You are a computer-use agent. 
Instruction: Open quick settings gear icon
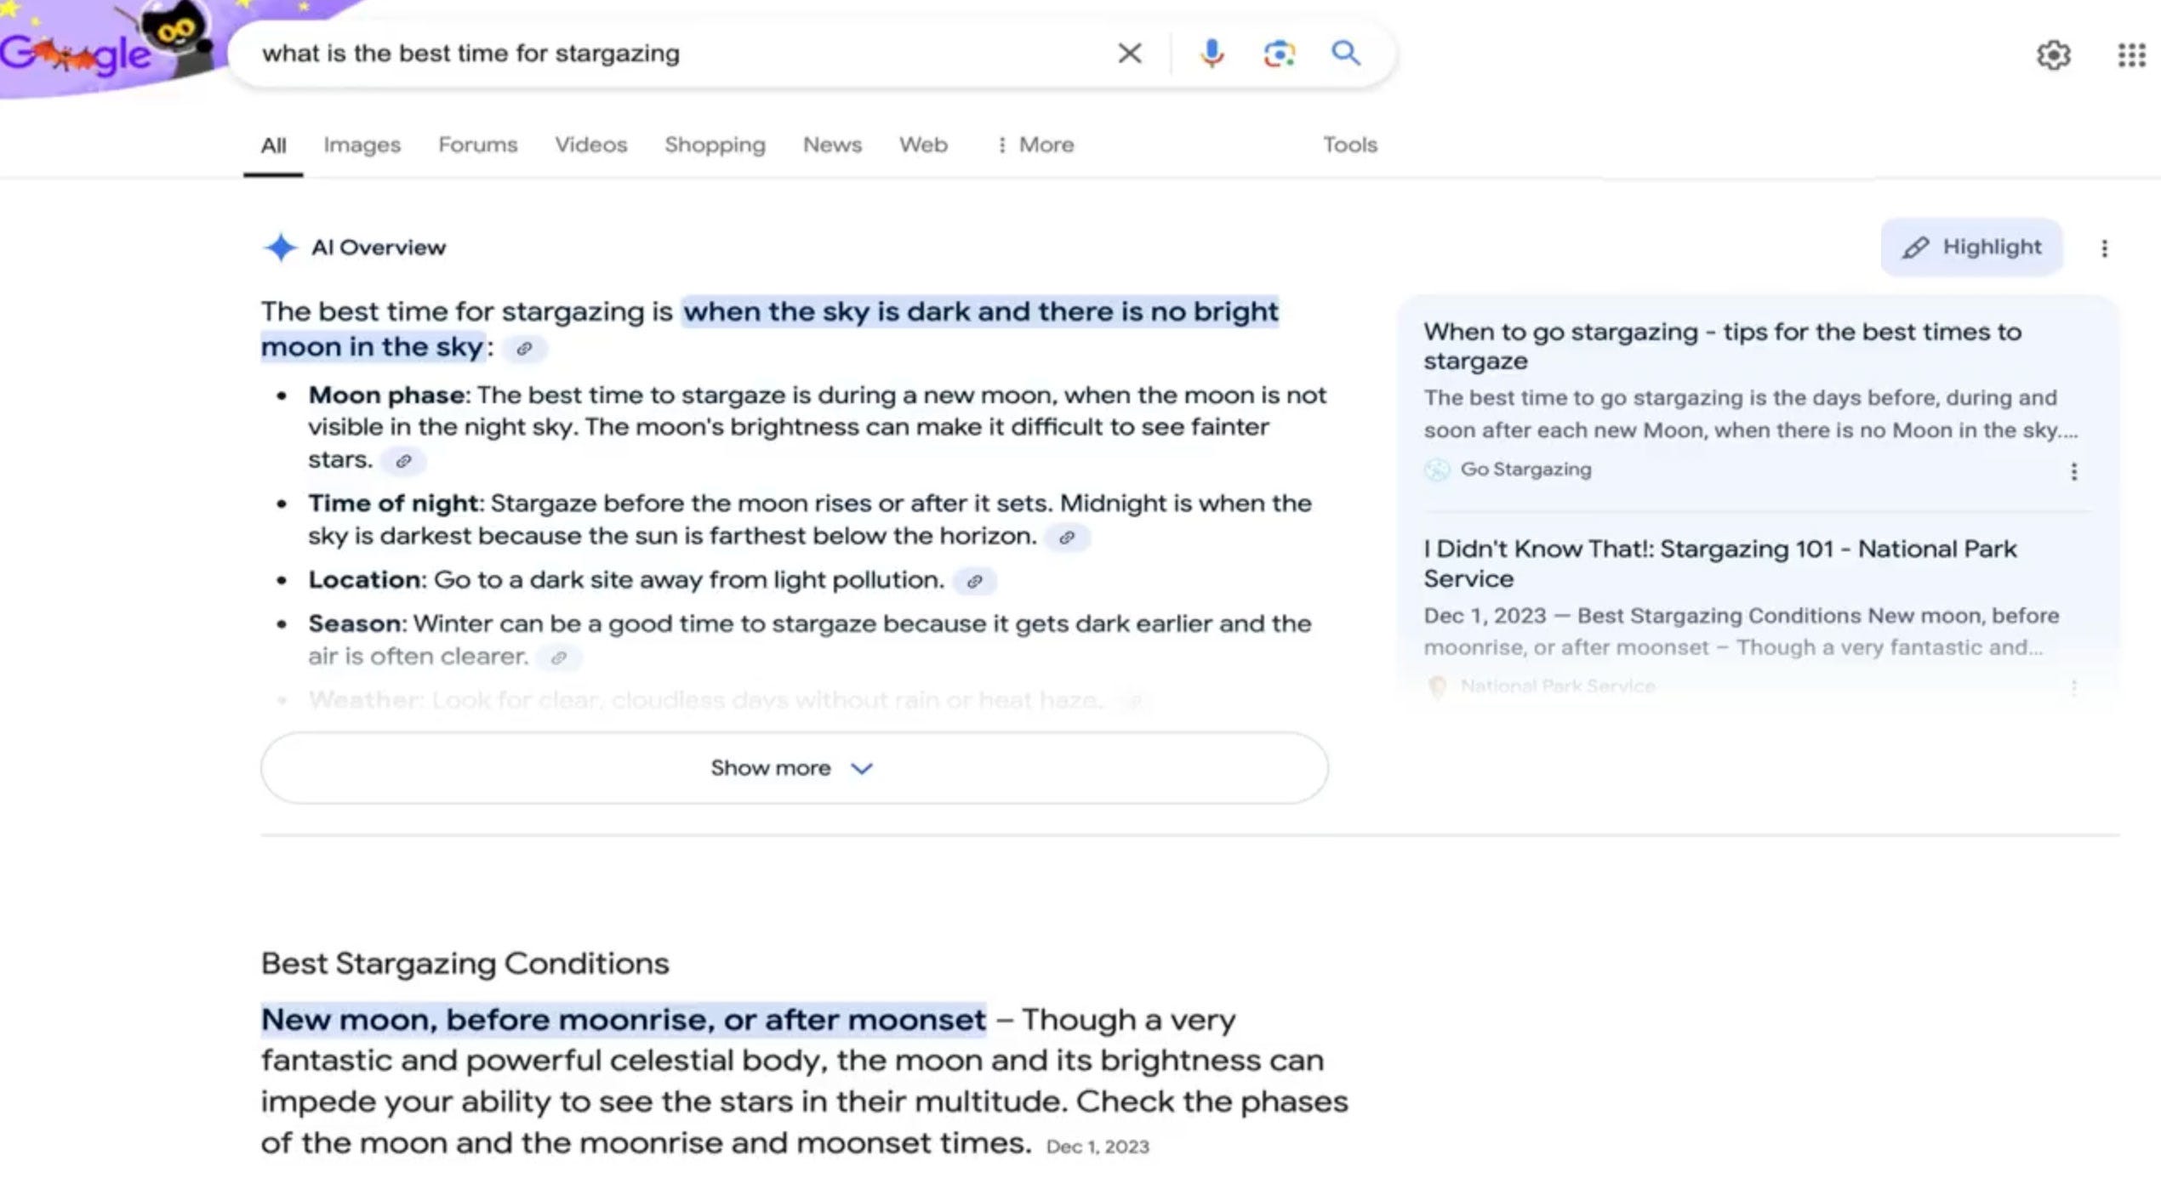(2053, 55)
